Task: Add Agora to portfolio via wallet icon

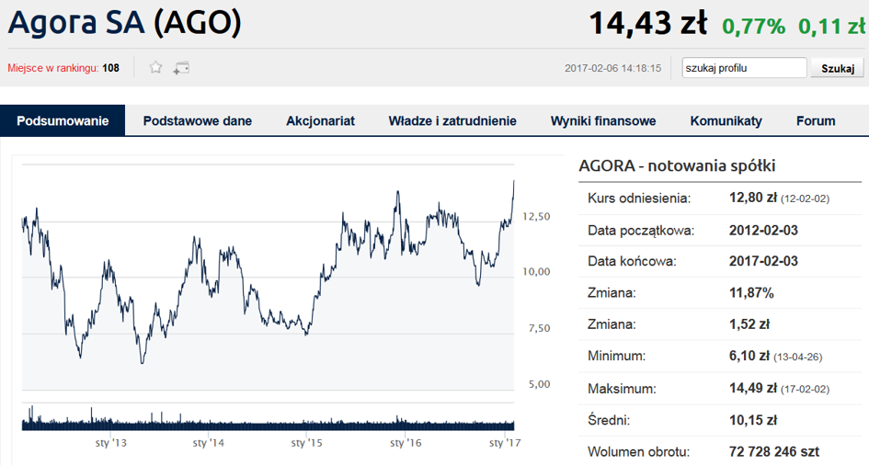Action: pyautogui.click(x=181, y=68)
